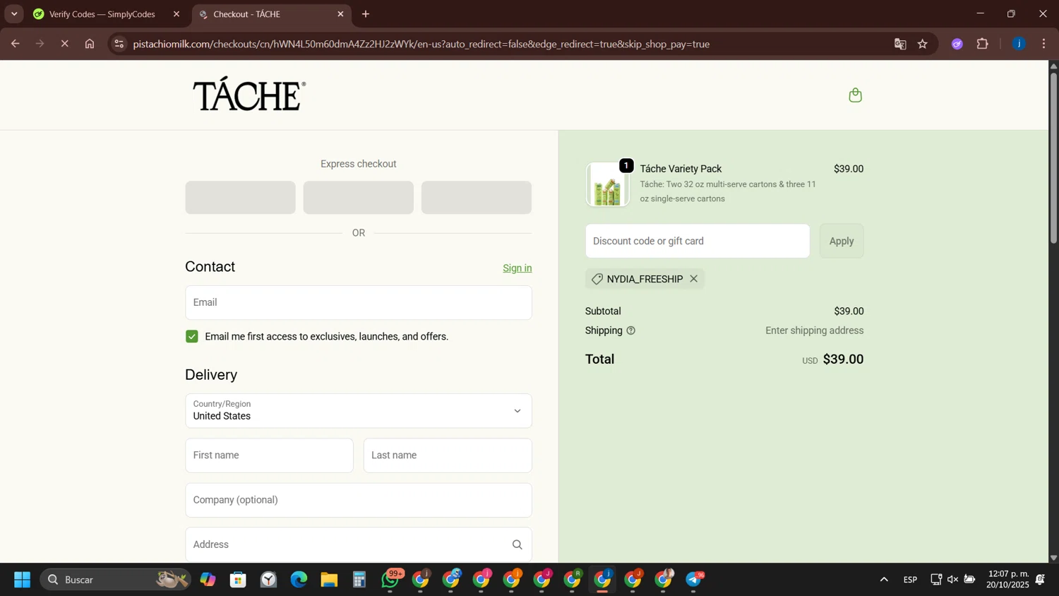Open the shopping bag cart icon
1059x596 pixels.
(855, 95)
